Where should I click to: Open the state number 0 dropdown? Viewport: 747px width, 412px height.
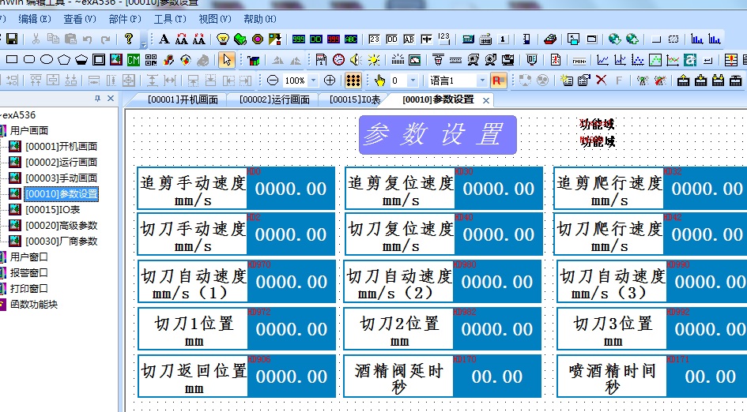pos(415,81)
